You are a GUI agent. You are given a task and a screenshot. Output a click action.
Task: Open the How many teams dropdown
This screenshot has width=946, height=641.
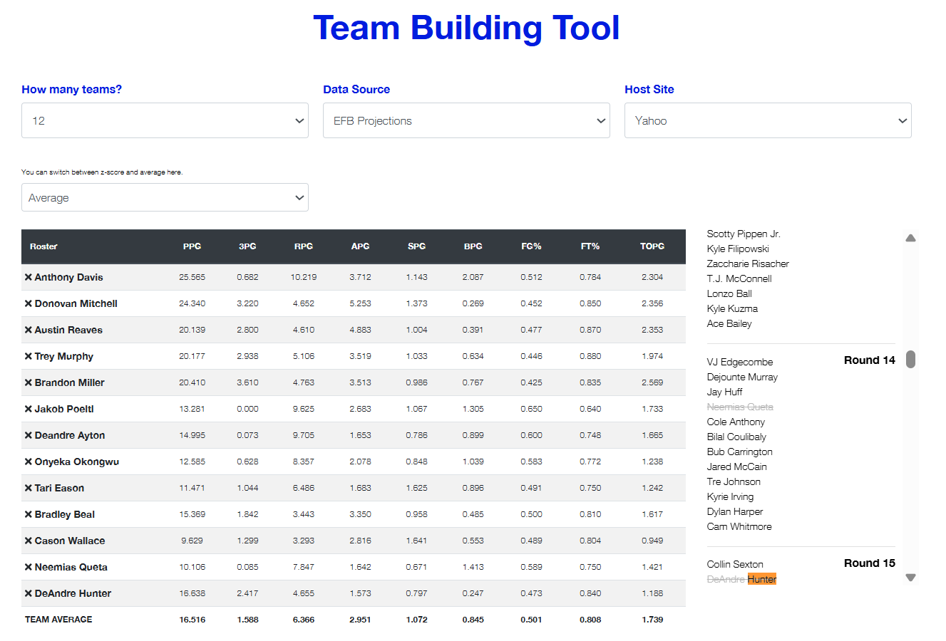pyautogui.click(x=165, y=120)
